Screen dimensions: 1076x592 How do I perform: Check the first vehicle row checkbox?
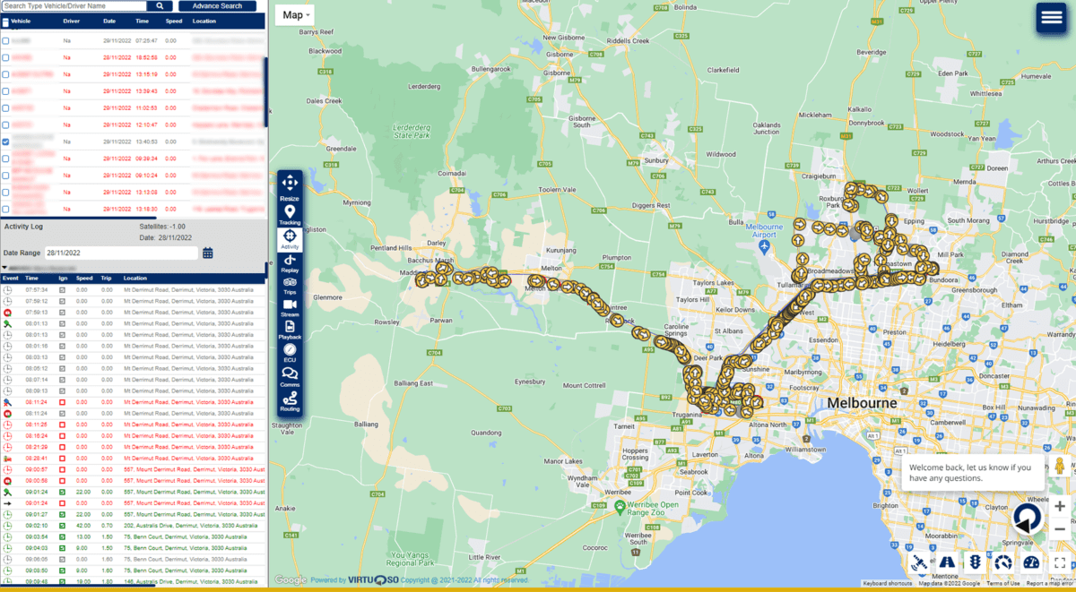tap(6, 39)
